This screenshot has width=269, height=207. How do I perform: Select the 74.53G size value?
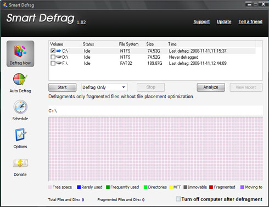point(154,51)
